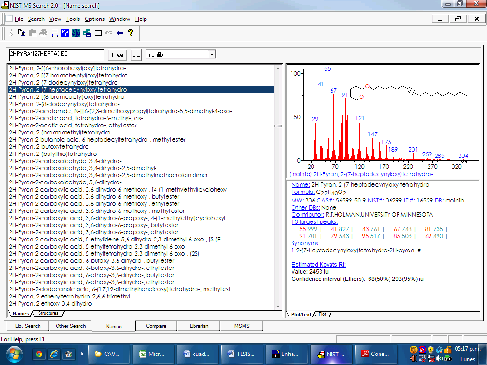The height and width of the screenshot is (365, 487).
Task: Click the names list scroll down arrow
Action: coord(278,307)
